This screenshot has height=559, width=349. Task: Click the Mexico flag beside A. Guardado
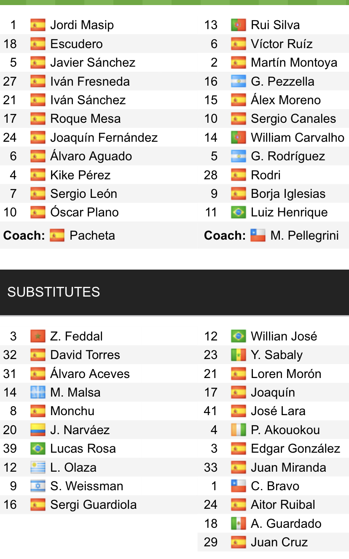tap(239, 524)
